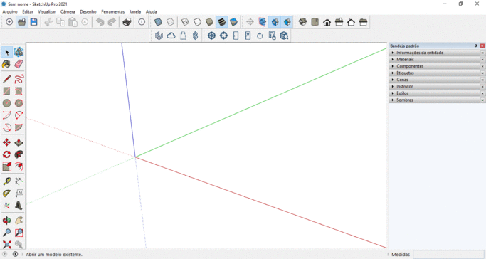The image size is (486, 259).
Task: Toggle X-ray face style
Action: pyautogui.click(x=158, y=22)
